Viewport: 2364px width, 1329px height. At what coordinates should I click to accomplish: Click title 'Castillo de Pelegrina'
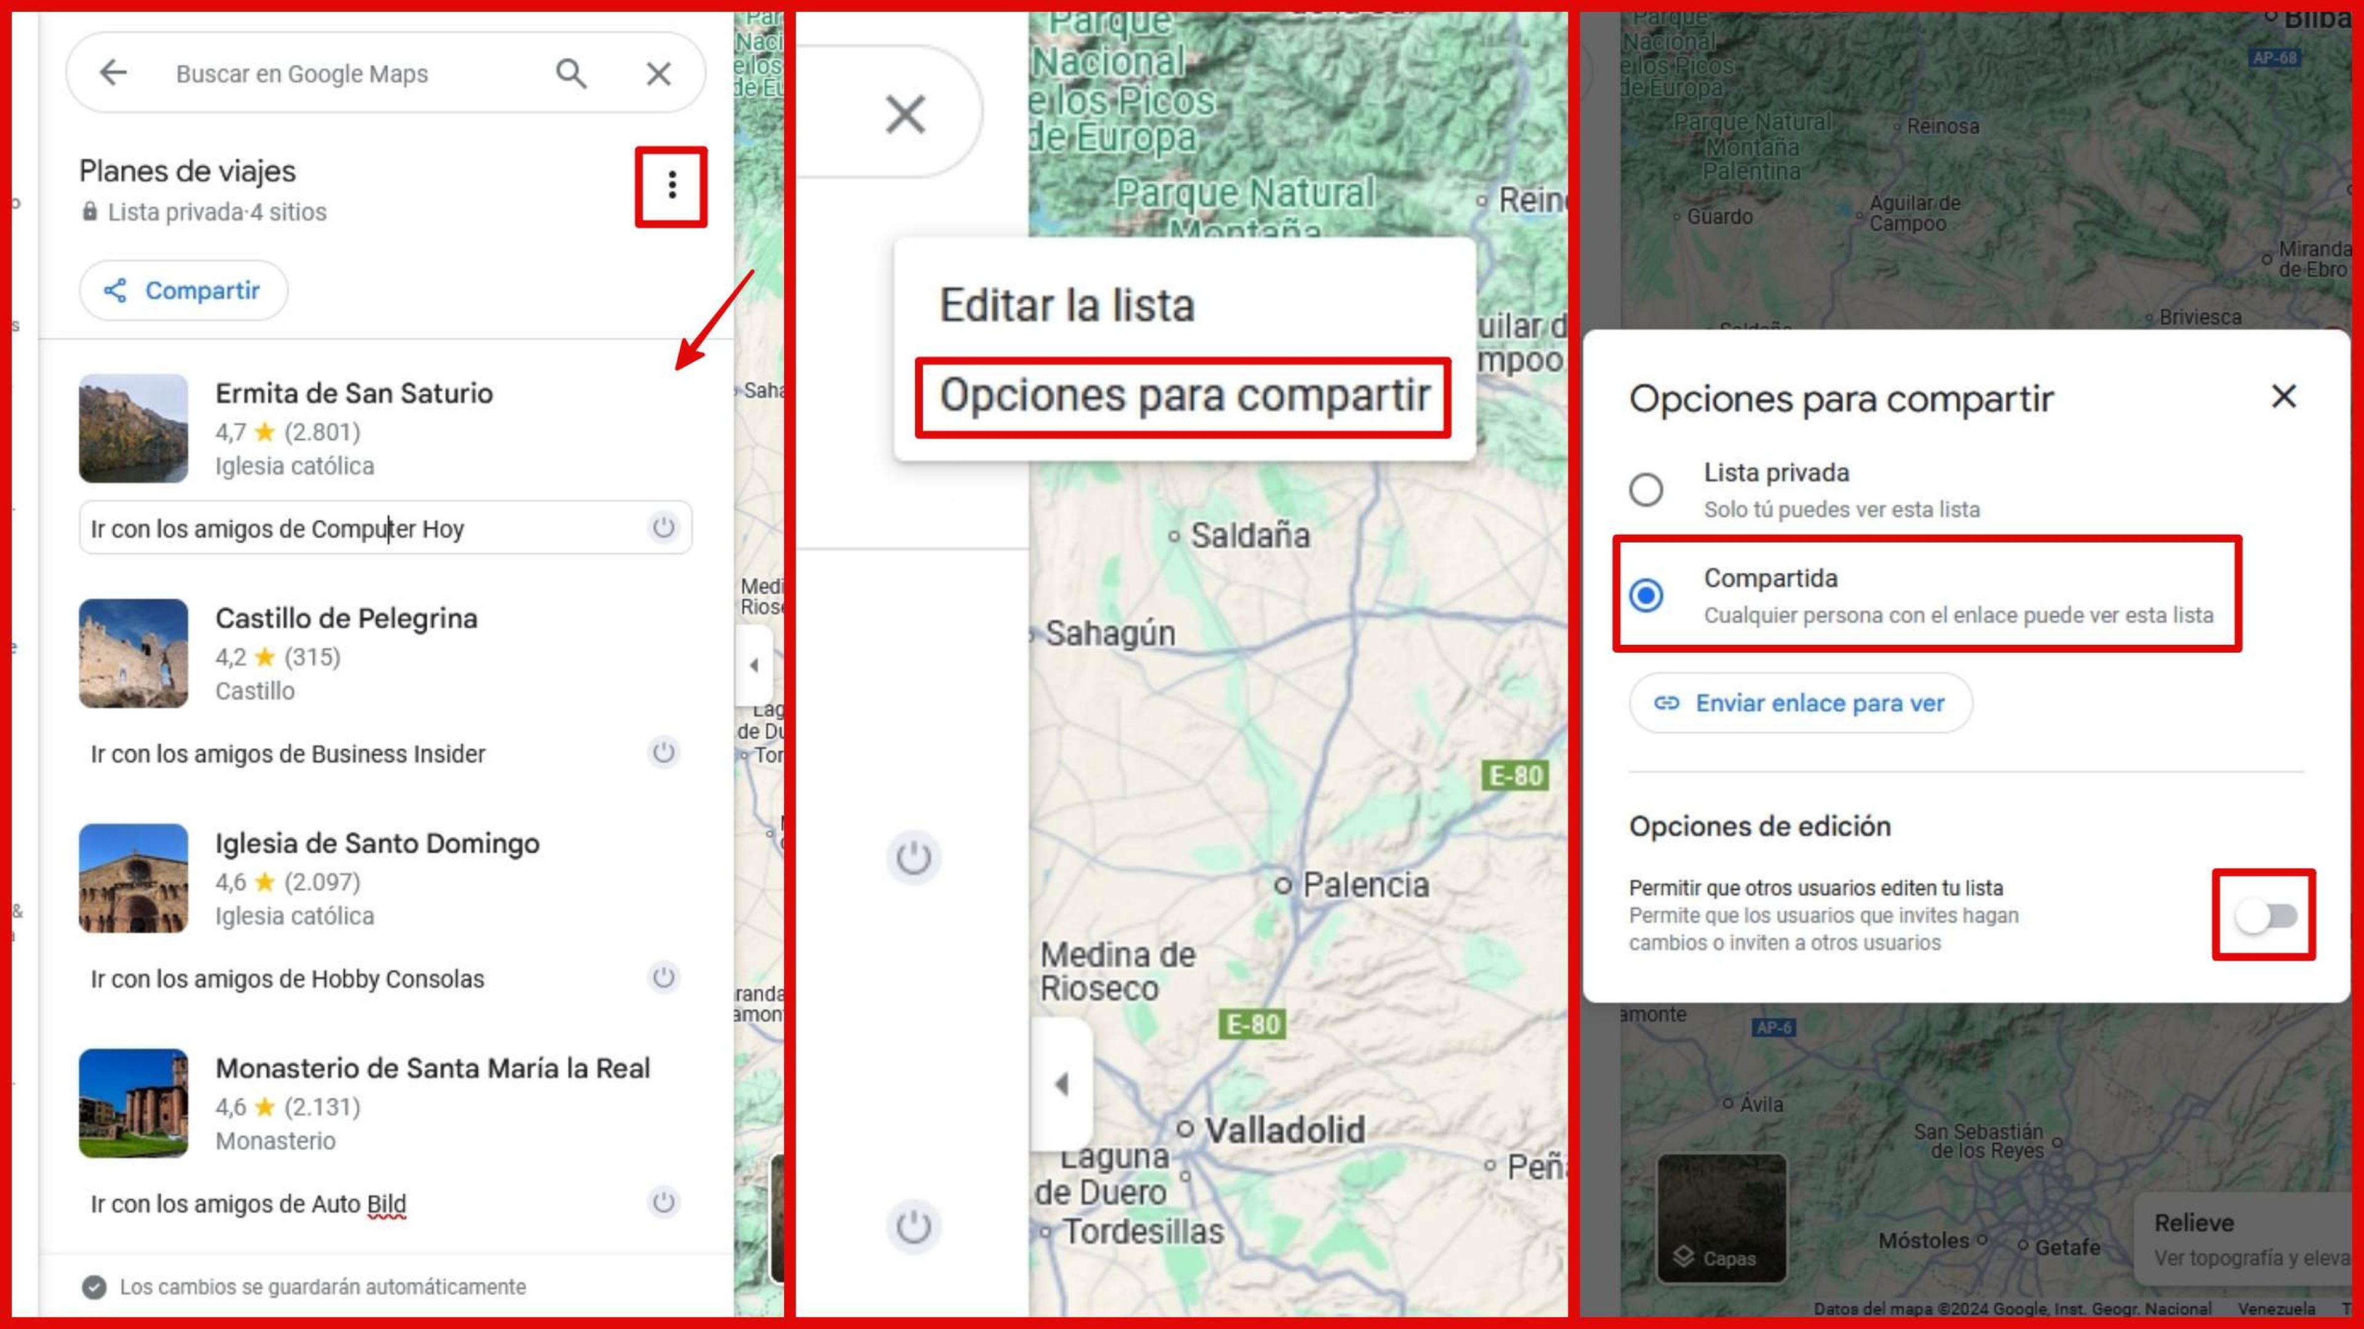346,618
